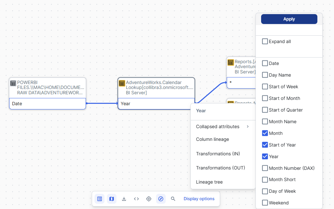Select the Date column in POWERBI node
This screenshot has width=334, height=209.
tap(47, 104)
